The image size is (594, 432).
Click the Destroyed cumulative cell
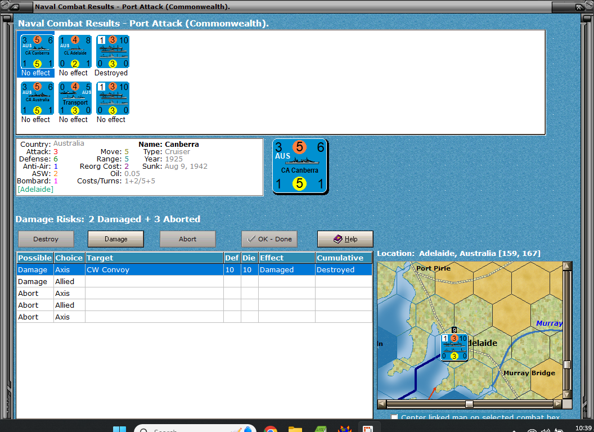pyautogui.click(x=344, y=270)
